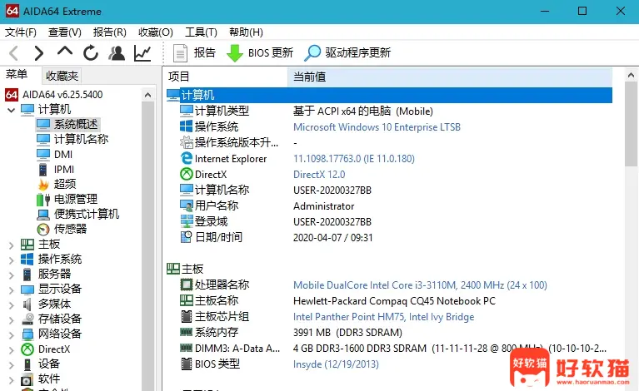This screenshot has width=639, height=391.
Task: Expand the DirectX tree node
Action: click(x=12, y=351)
